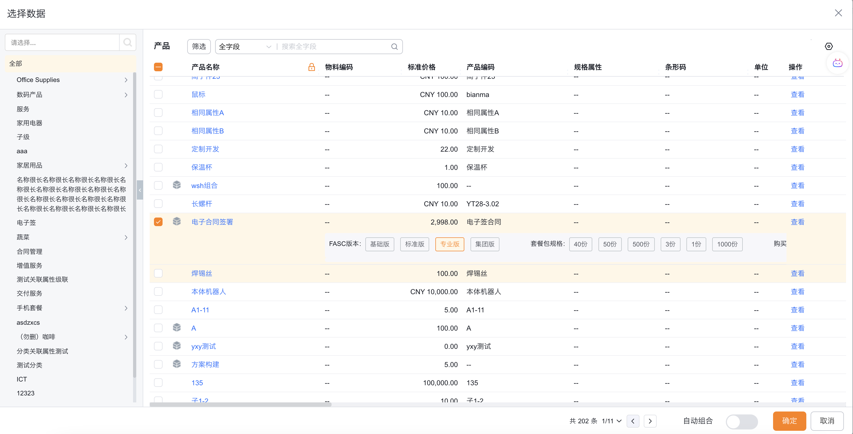This screenshot has height=434, width=853.
Task: Click the bundle icon next to wsh组合
Action: pos(177,185)
